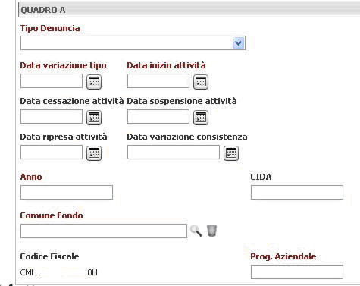360x286 pixels.
Task: Open calendar for Data ripresa attività
Action: pos(94,153)
